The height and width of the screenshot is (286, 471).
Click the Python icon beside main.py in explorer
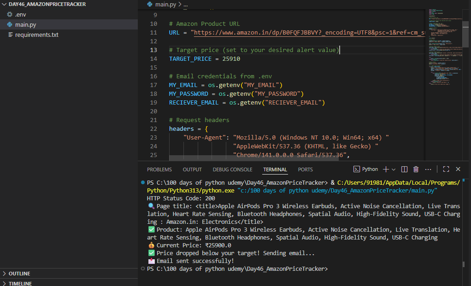coord(10,24)
